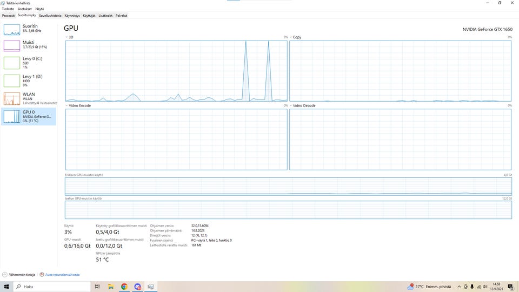Open the 17°C weather widget

click(x=429, y=287)
